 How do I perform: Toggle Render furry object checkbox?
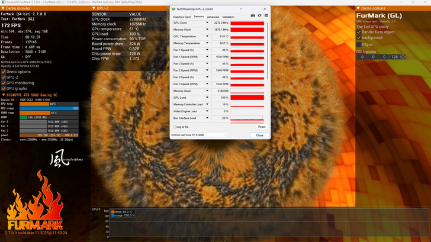click(359, 32)
